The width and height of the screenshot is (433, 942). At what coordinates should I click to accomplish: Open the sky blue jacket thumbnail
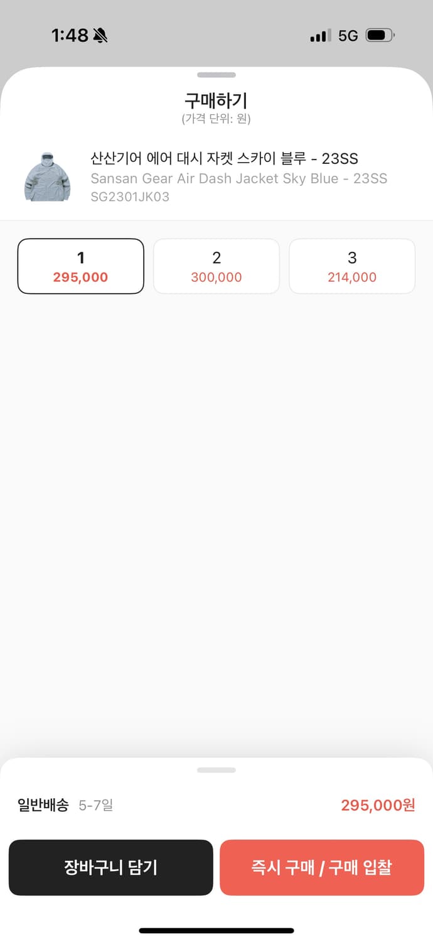[47, 176]
